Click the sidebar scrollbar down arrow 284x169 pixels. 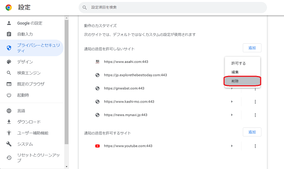point(66,166)
